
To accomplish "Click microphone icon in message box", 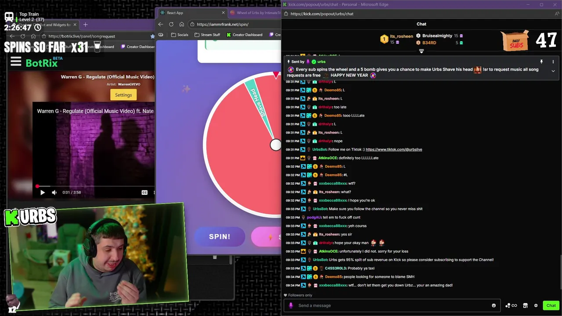I will tap(291, 305).
